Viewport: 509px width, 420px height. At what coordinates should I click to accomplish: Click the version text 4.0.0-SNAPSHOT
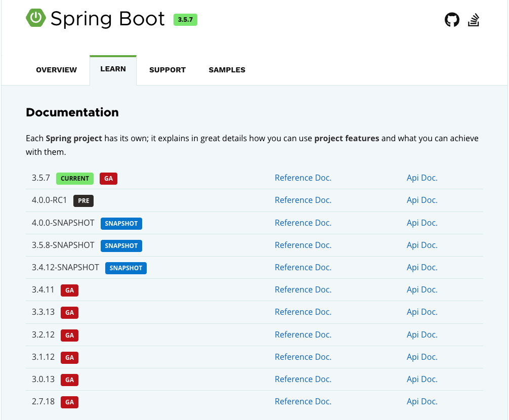pos(63,223)
